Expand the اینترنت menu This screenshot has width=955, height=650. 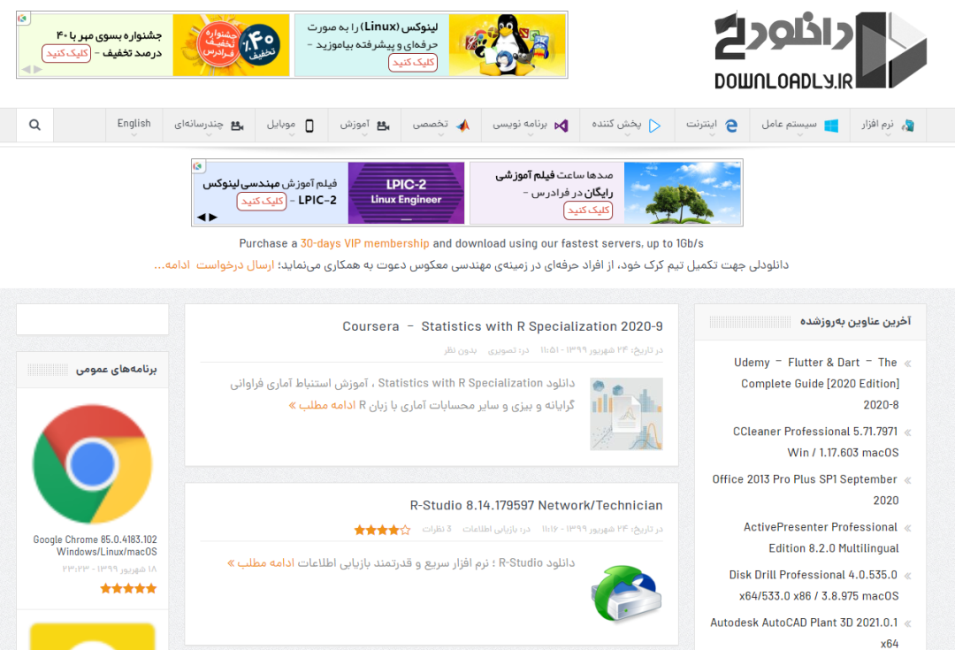coord(712,125)
